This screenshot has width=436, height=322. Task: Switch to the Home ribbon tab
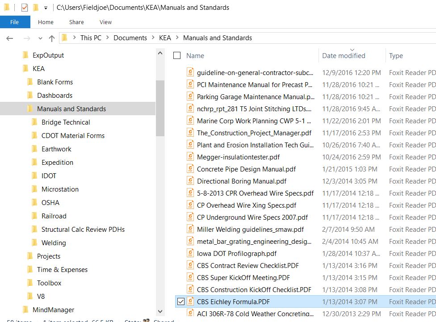[46, 22]
